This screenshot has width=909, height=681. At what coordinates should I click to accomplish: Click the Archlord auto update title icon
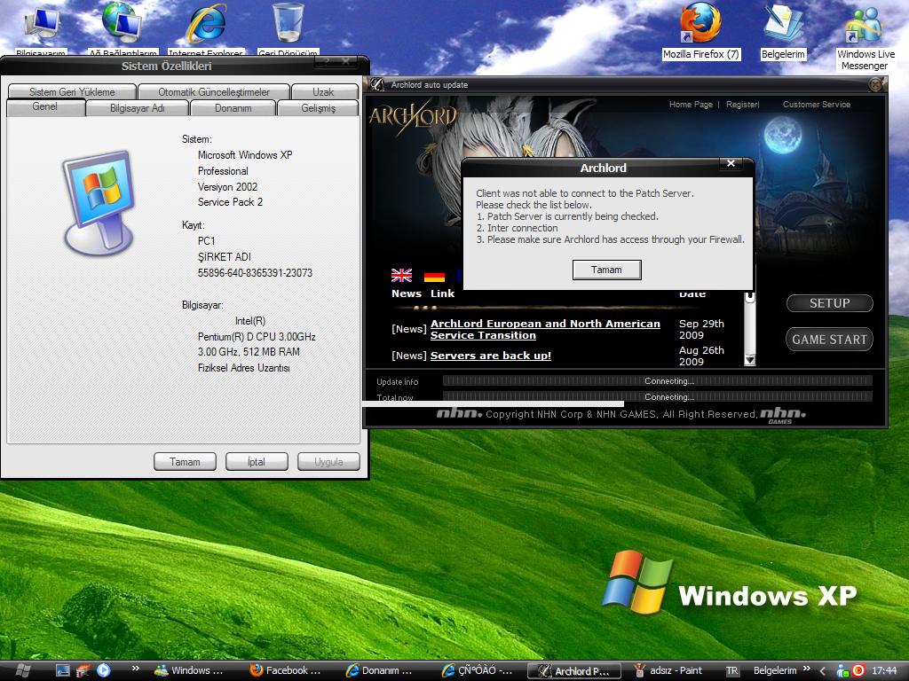pyautogui.click(x=376, y=84)
